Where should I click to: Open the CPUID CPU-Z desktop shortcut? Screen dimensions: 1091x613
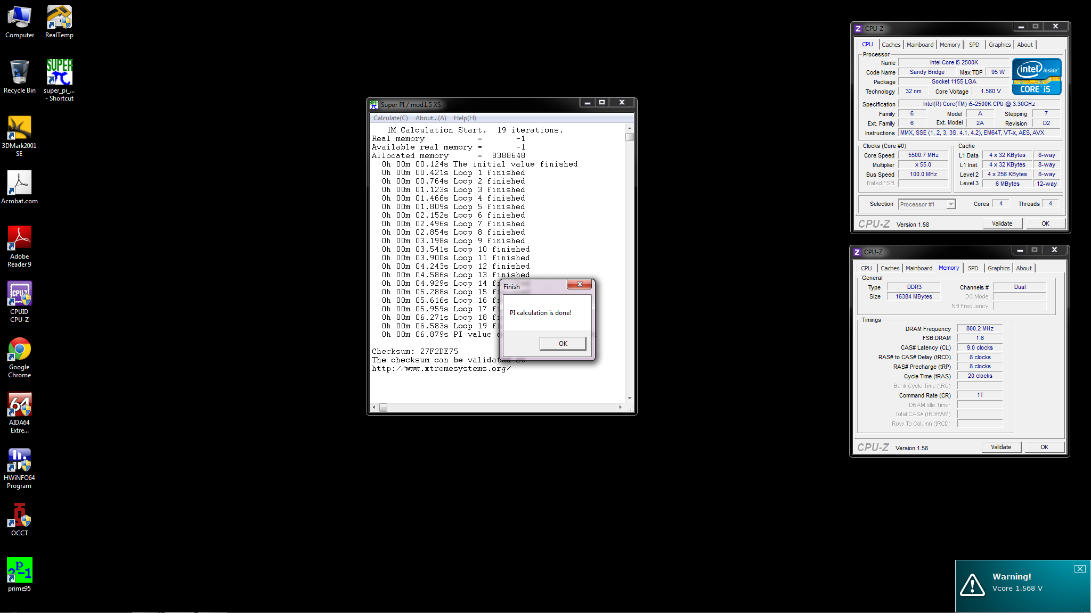click(19, 302)
